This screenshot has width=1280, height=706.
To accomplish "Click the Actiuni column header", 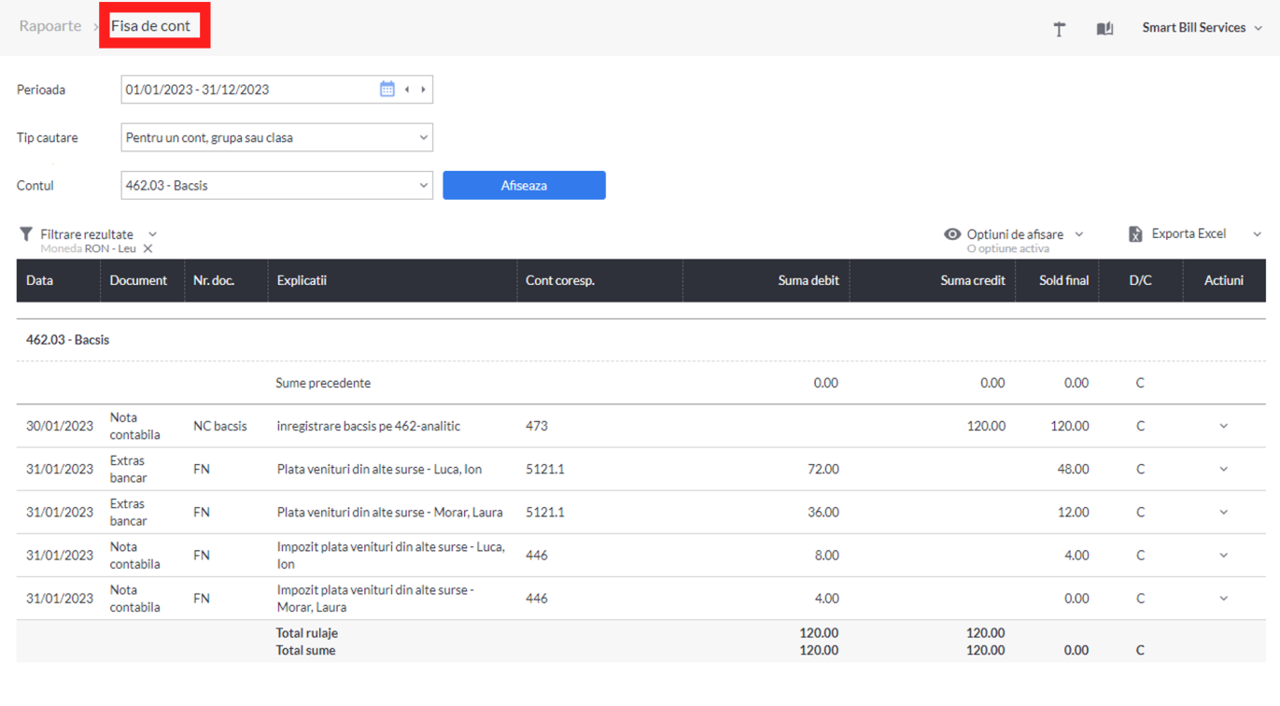I will click(1224, 280).
